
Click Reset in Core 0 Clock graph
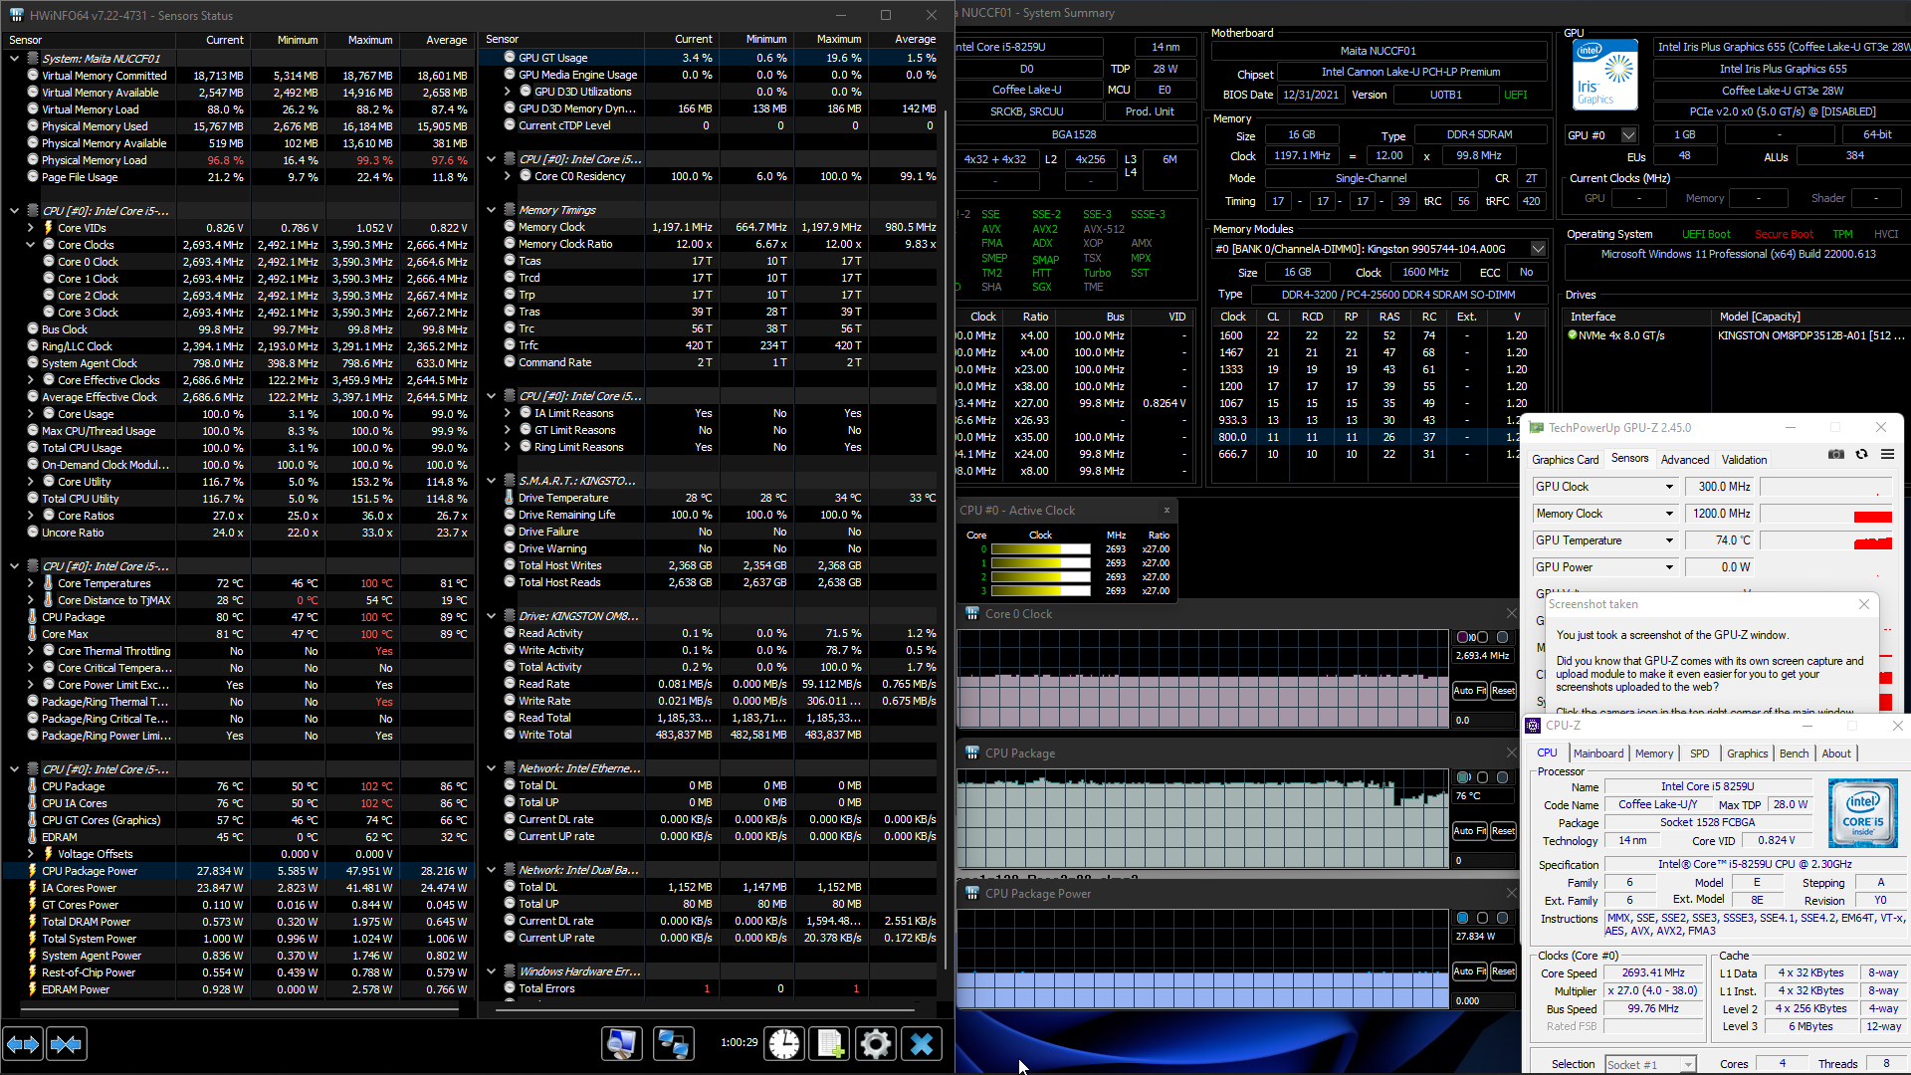1503,691
